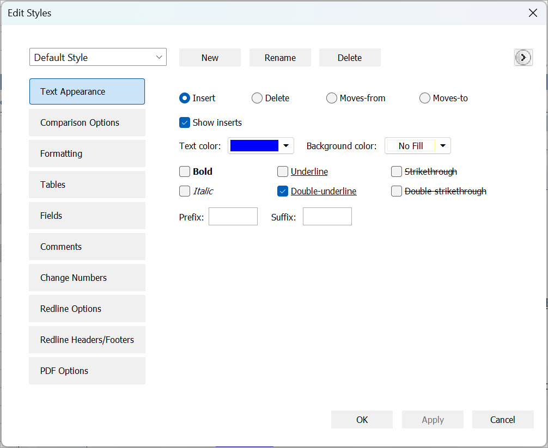Screen dimensions: 548x448
Task: Select the Insert radio button
Action: click(x=185, y=98)
